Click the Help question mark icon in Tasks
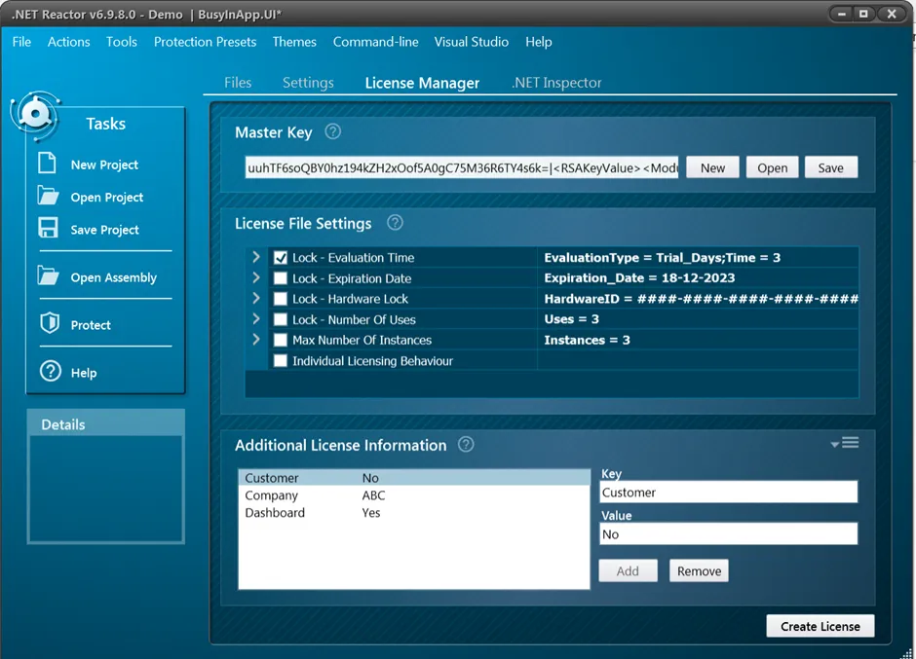The width and height of the screenshot is (916, 659). pyautogui.click(x=51, y=371)
